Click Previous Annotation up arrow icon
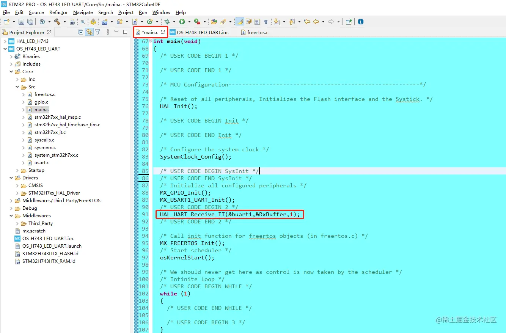The width and height of the screenshot is (506, 333). (291, 22)
